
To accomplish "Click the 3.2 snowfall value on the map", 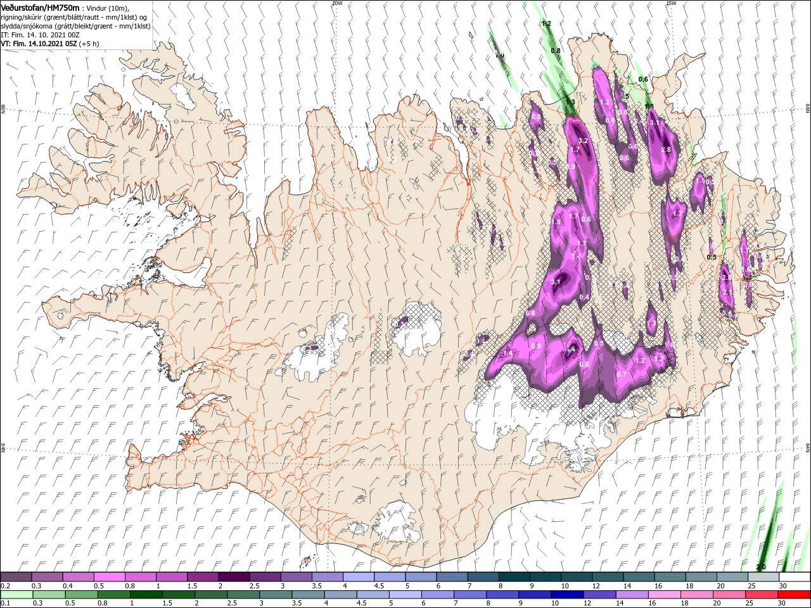I will (584, 141).
